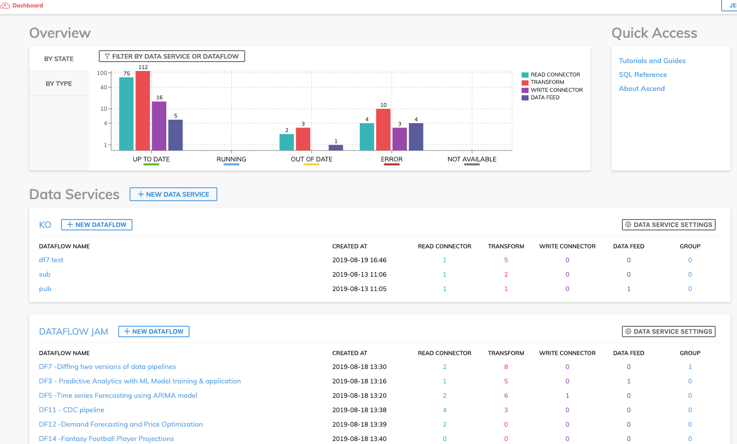Select the NOT AVAILABLE axis label
This screenshot has width=737, height=444.
(472, 159)
